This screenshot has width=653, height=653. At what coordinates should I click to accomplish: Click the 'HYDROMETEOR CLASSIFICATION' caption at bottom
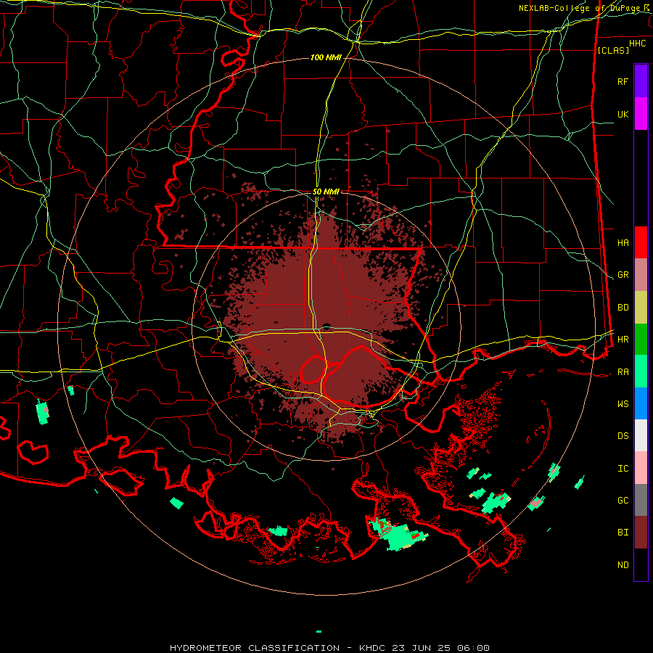pos(255,648)
